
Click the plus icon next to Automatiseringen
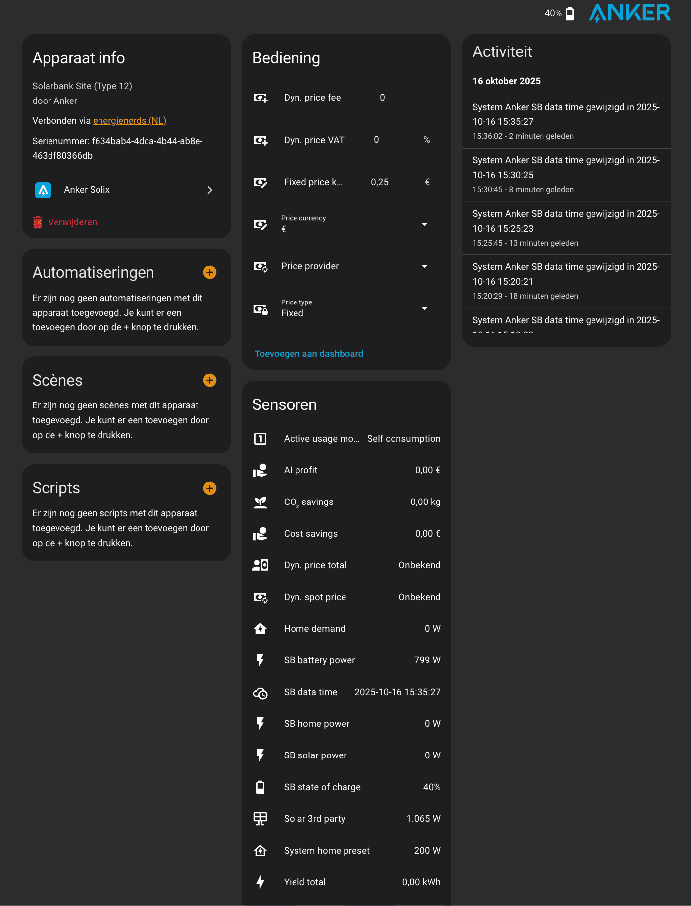[x=210, y=272]
